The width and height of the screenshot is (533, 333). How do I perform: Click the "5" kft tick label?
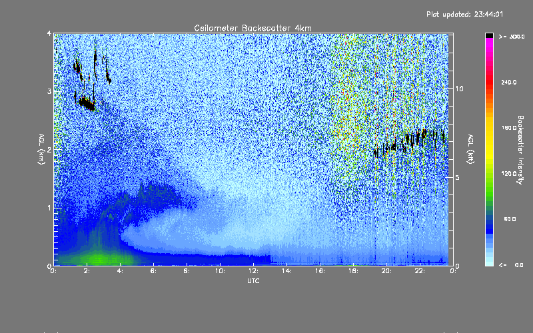(458, 177)
